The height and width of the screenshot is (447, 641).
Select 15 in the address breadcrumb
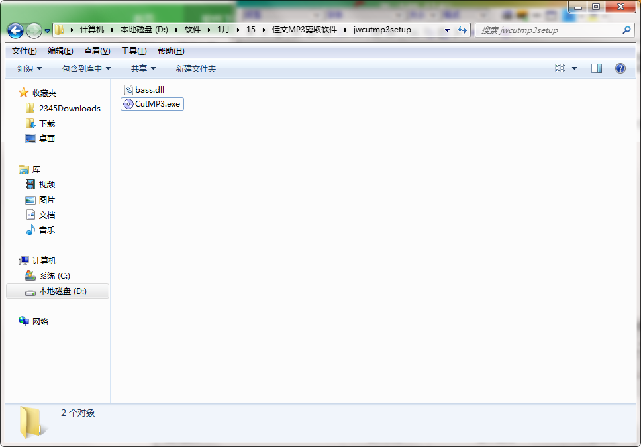[250, 30]
